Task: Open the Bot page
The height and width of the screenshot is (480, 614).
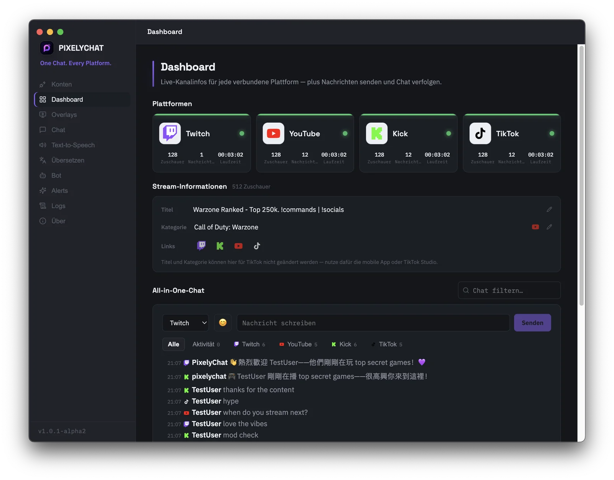Action: pos(83,175)
